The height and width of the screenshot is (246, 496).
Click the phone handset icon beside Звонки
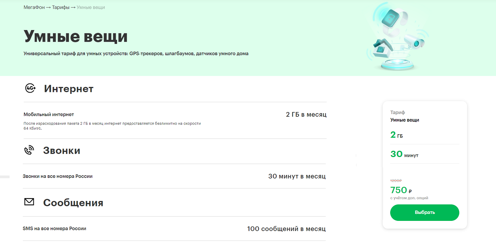pyautogui.click(x=29, y=150)
